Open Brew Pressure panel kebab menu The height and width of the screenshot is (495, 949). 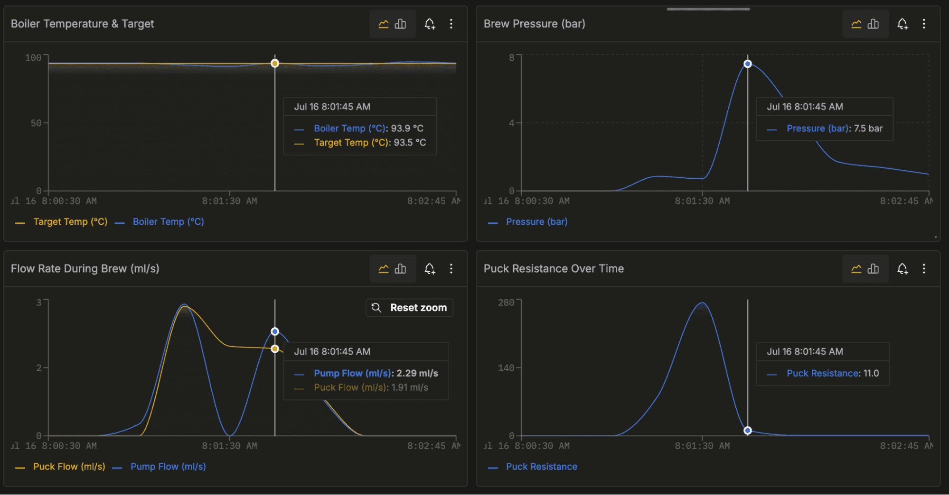(x=924, y=24)
